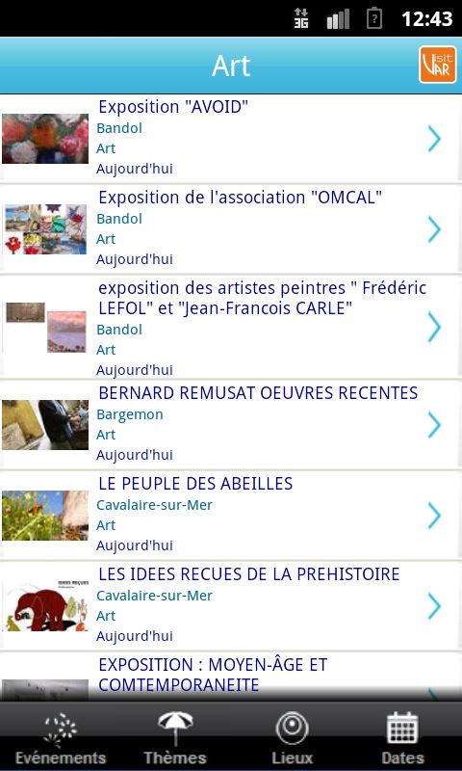Tap chevron next to LE PEUPLE DES ABEILLES

coord(434,516)
